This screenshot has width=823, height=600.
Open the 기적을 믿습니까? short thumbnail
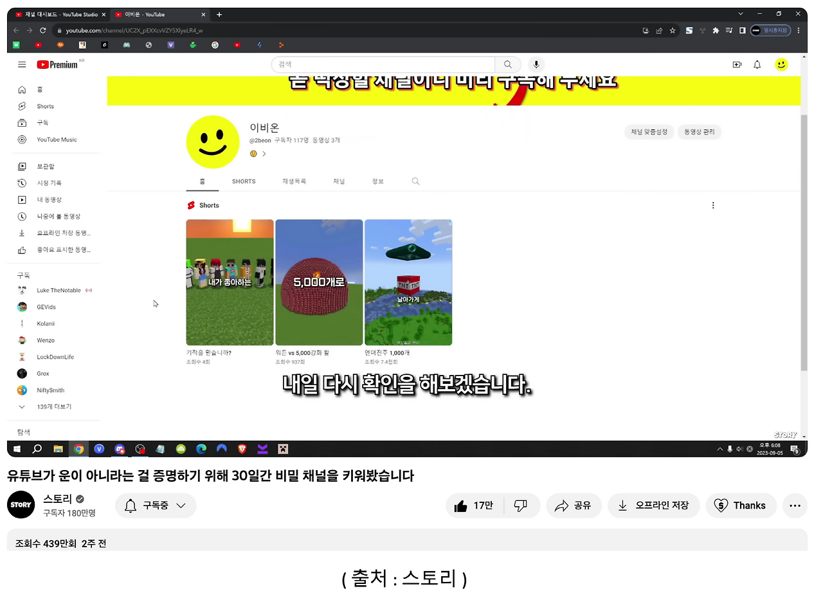[x=230, y=282]
